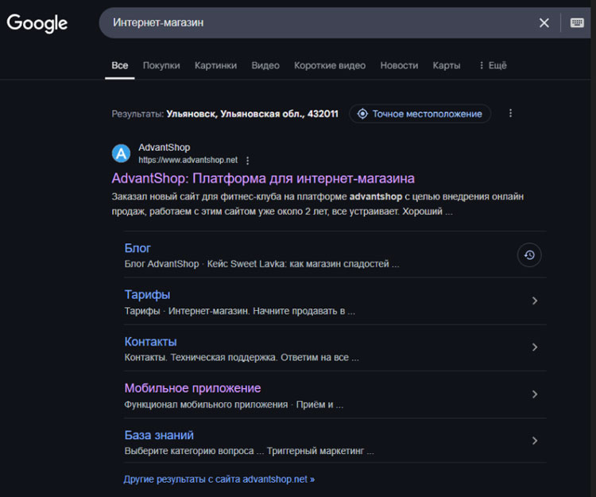Expand the Мобильное приложение chevron
The height and width of the screenshot is (497, 596).
point(535,394)
